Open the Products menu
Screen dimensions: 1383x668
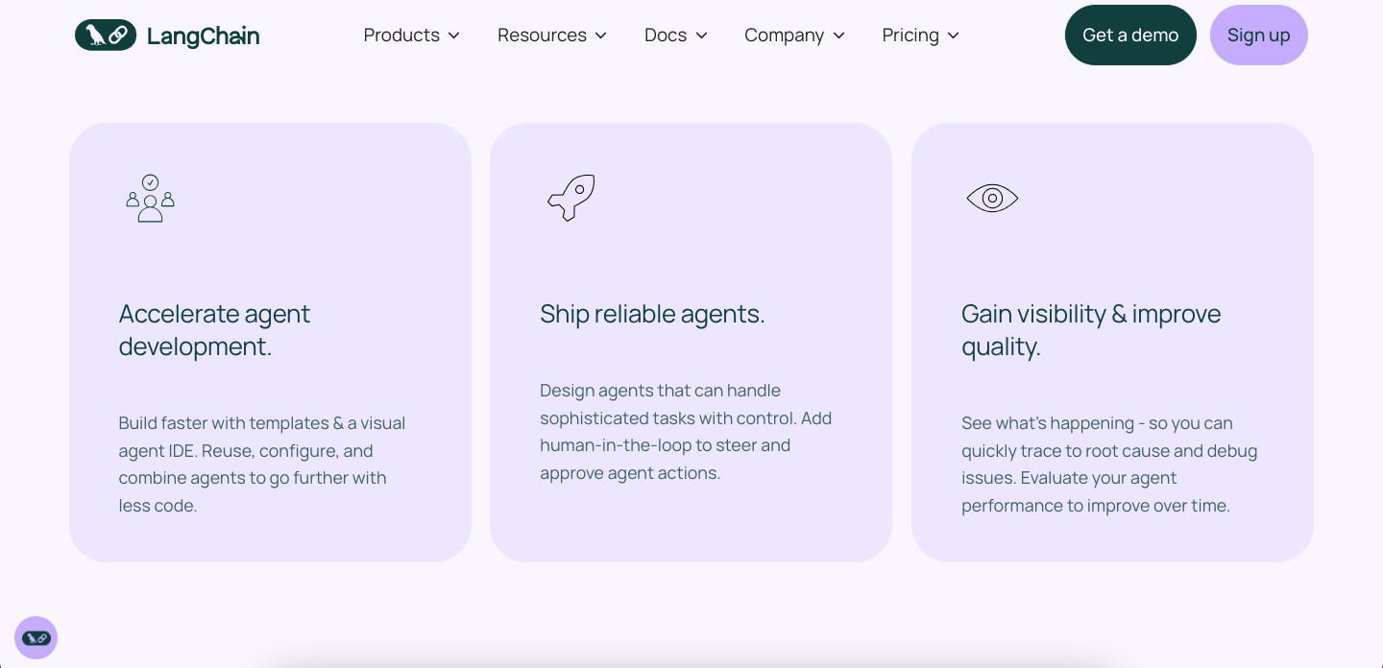point(412,36)
